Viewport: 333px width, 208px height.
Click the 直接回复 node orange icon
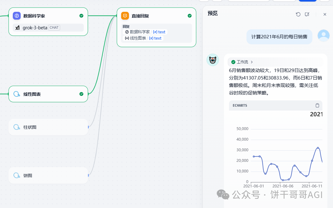click(x=125, y=16)
